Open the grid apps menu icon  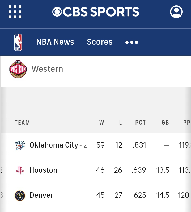15,12
